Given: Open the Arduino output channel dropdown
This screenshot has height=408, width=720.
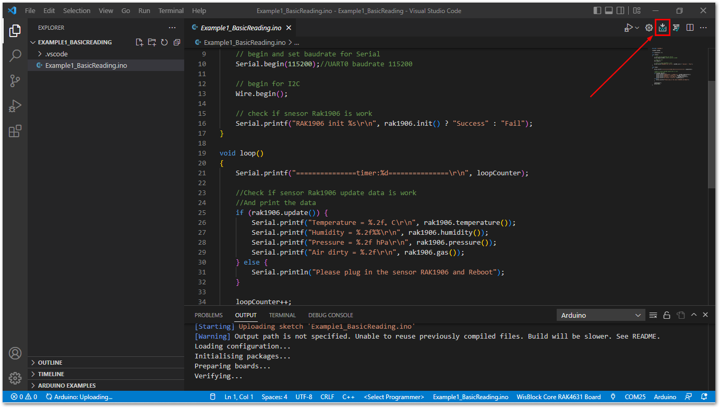Looking at the screenshot, I should [601, 315].
